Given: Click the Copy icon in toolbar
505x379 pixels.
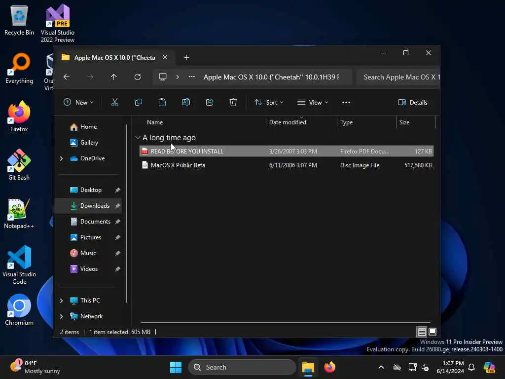Looking at the screenshot, I should [139, 103].
